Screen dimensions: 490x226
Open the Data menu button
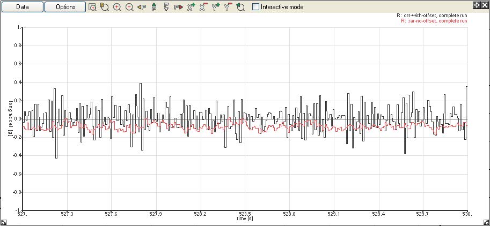coord(22,7)
